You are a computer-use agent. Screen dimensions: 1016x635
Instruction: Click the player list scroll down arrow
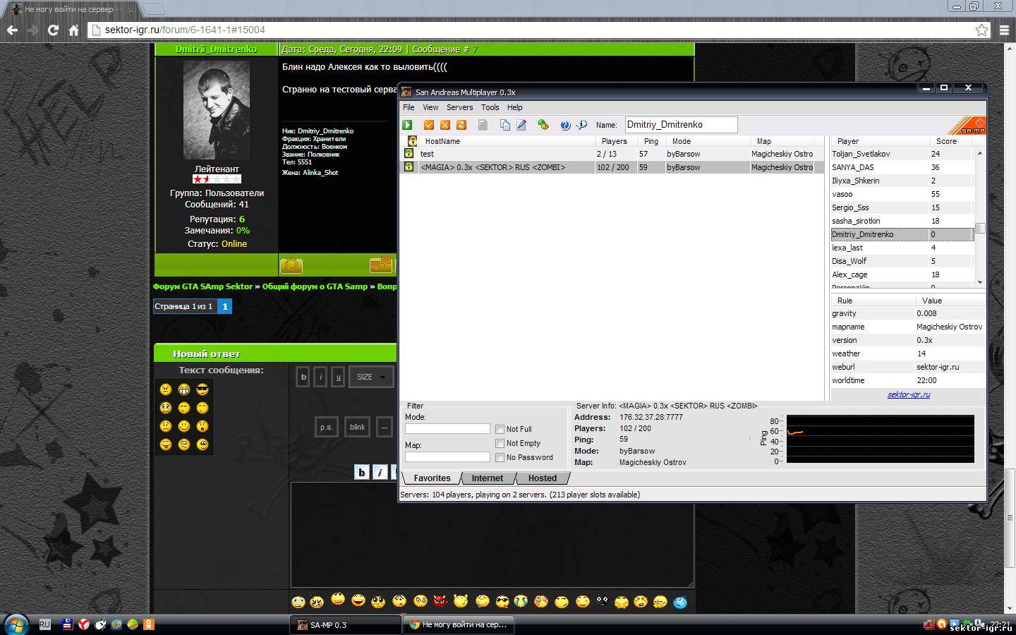pyautogui.click(x=980, y=282)
